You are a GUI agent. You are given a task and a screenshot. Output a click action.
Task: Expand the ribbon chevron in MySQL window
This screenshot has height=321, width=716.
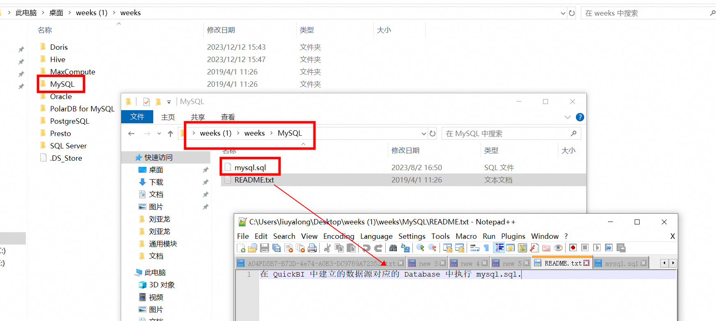tap(567, 117)
